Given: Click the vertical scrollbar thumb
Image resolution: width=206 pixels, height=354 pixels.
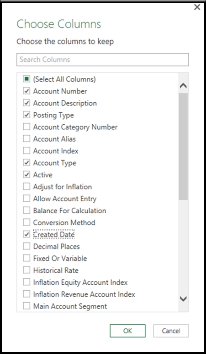Looking at the screenshot, I should point(184,146).
